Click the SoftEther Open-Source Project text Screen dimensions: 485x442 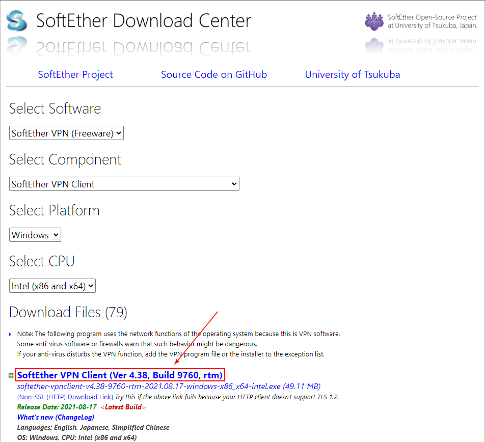click(433, 21)
